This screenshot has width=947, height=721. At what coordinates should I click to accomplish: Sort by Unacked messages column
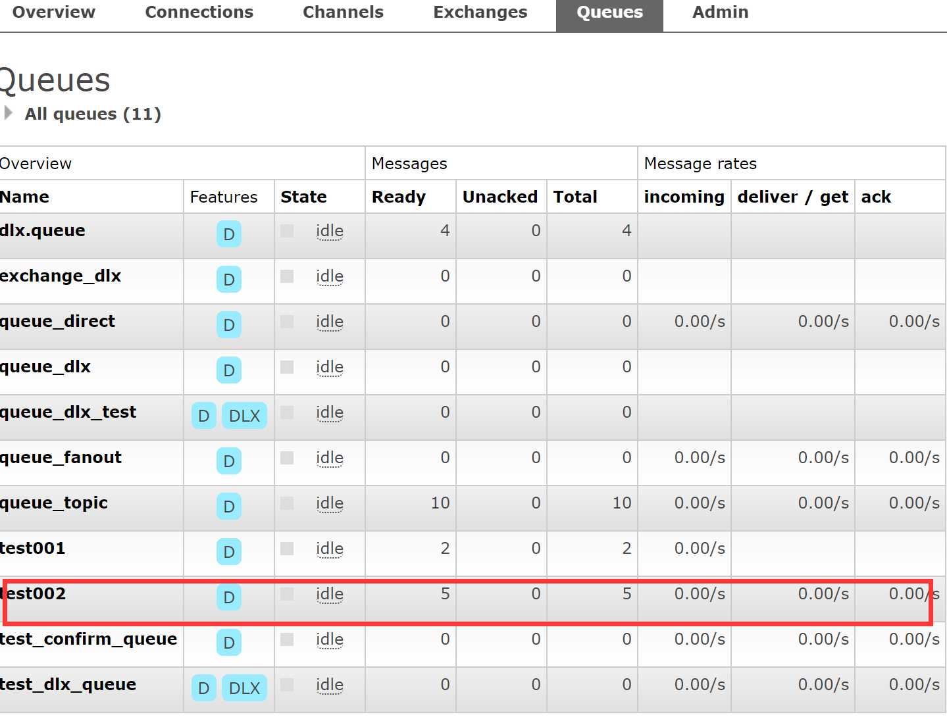click(x=499, y=197)
